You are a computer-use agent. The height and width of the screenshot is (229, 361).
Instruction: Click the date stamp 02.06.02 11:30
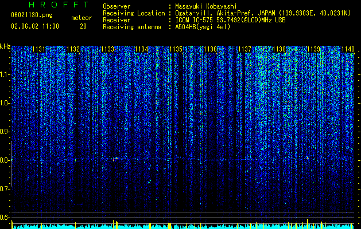(x=35, y=26)
